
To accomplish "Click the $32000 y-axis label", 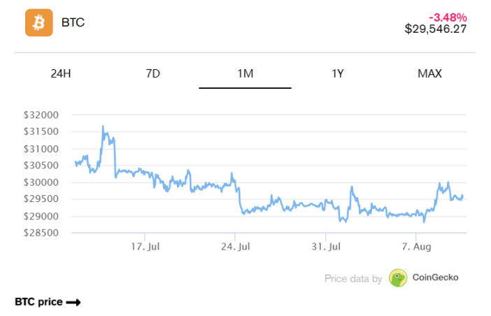I will point(43,115).
